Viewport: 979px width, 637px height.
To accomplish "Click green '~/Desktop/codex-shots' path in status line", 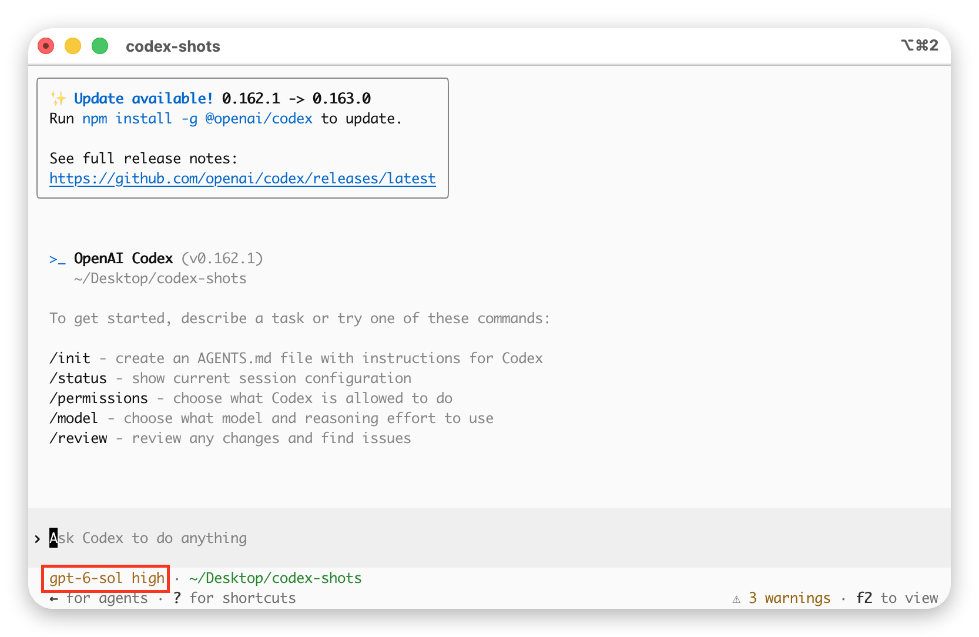I will point(276,578).
